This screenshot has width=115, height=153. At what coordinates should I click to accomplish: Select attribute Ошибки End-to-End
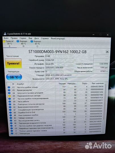click(x=56, y=112)
